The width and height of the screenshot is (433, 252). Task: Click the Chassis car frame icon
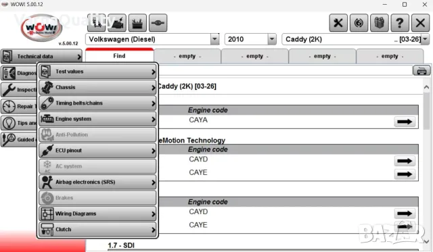47,87
